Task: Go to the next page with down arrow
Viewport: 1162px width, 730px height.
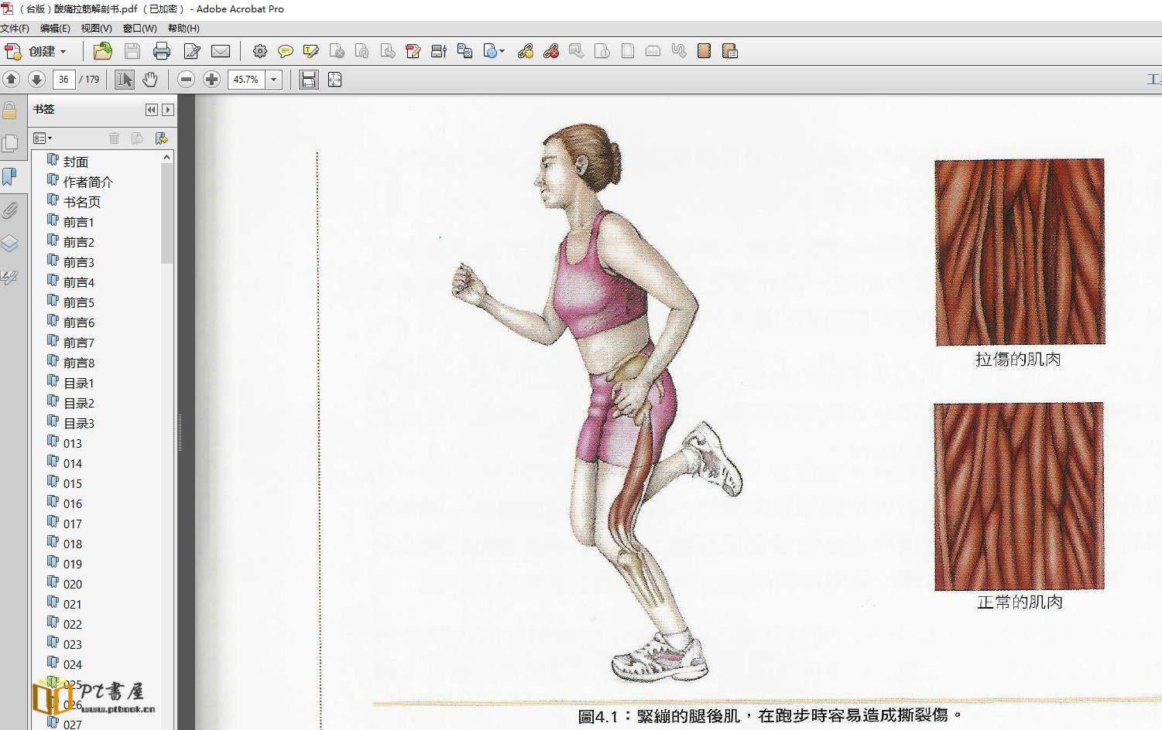Action: pyautogui.click(x=36, y=80)
